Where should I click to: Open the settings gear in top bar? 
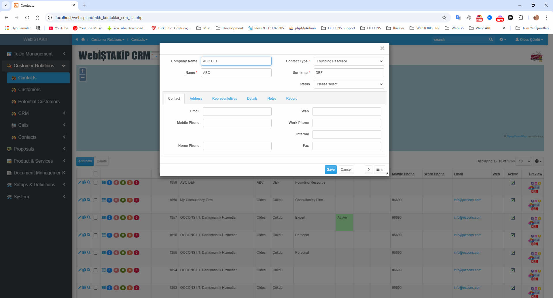(503, 39)
